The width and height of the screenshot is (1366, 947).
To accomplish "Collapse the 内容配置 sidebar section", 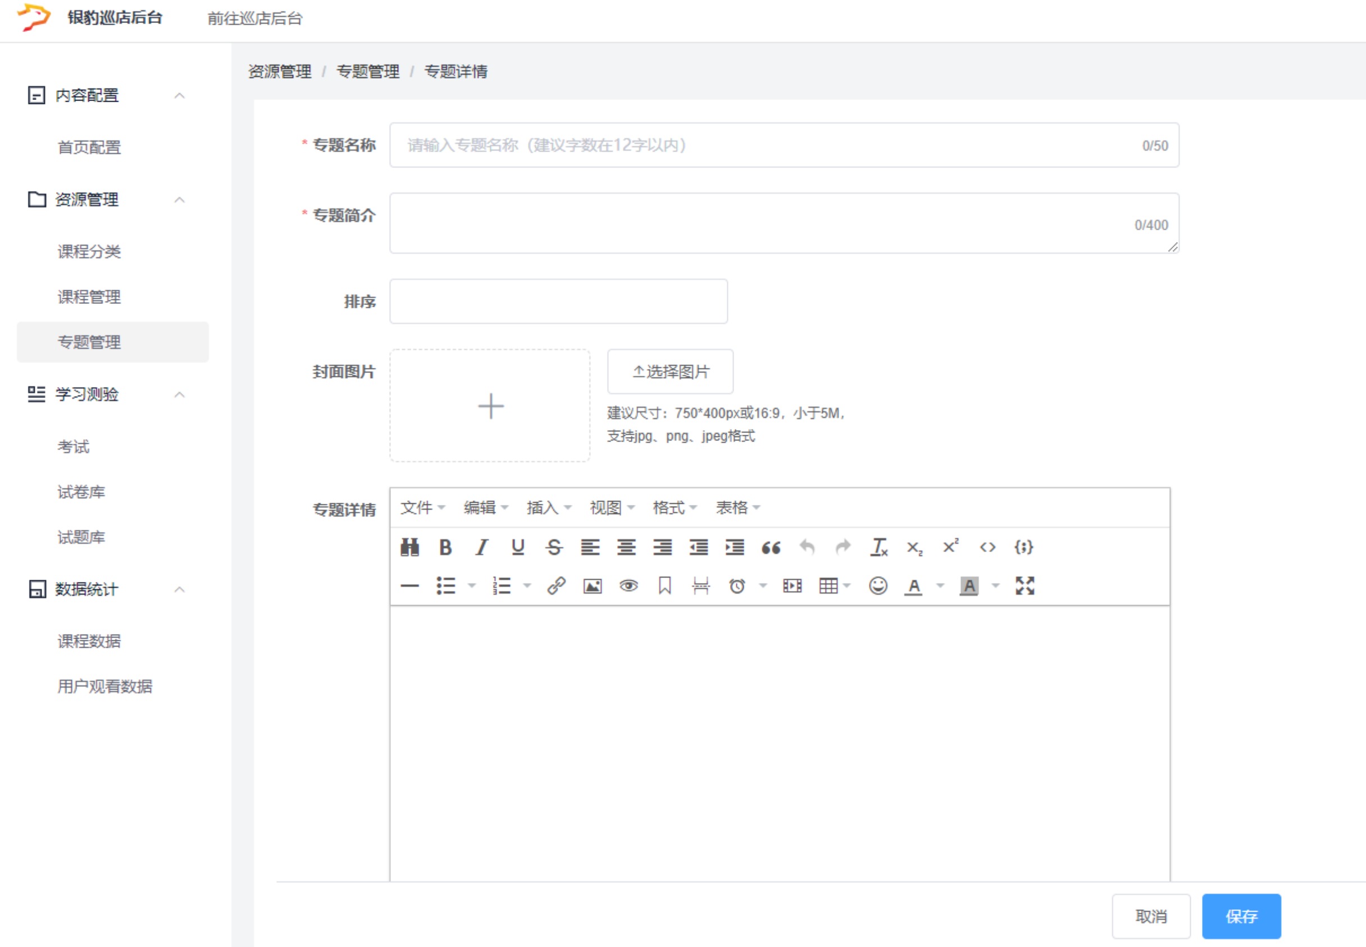I will (x=179, y=95).
